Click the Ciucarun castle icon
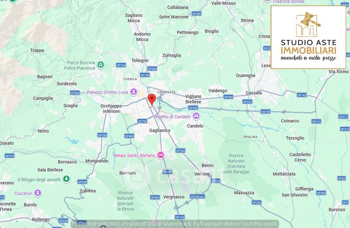350x228 pixels. click(x=38, y=193)
